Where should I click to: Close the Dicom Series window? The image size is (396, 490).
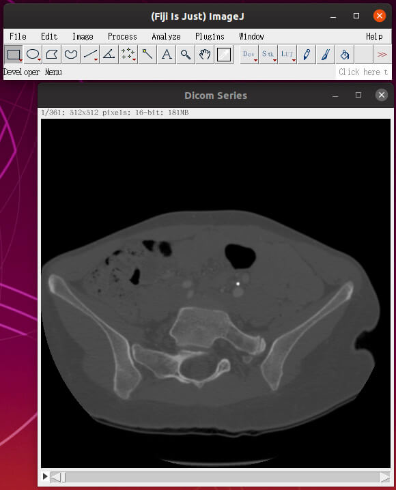[382, 95]
